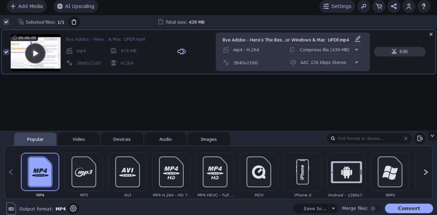Viewport: 437px width, 215px height.
Task: Click the search/key activation icon
Action: pyautogui.click(x=363, y=6)
